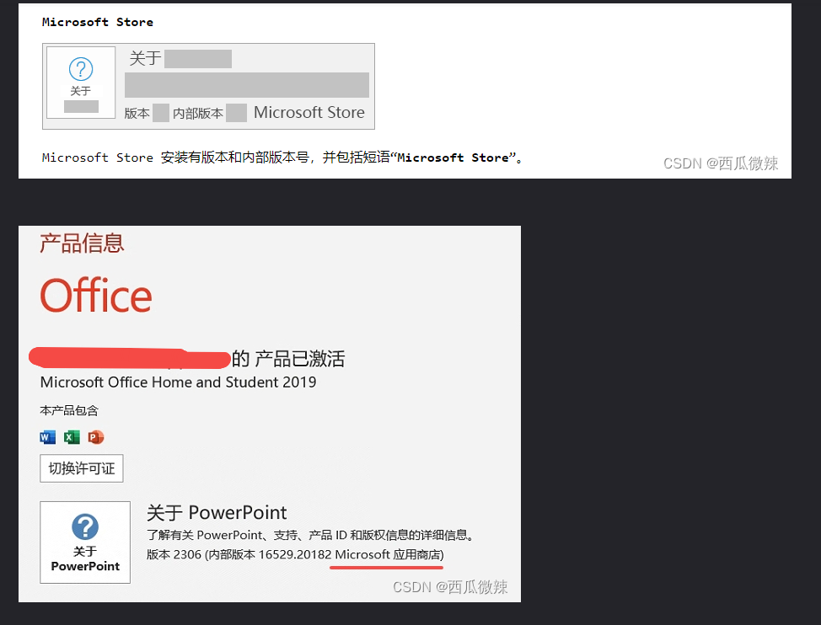The image size is (821, 625).
Task: Click the bold Microsoft Store title at the top
Action: click(x=98, y=22)
